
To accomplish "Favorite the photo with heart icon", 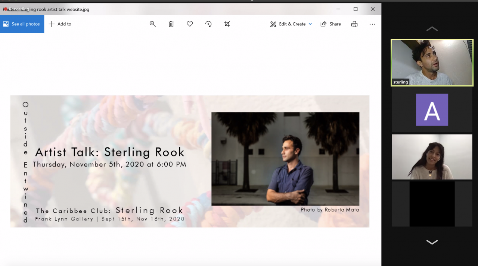I will 190,24.
